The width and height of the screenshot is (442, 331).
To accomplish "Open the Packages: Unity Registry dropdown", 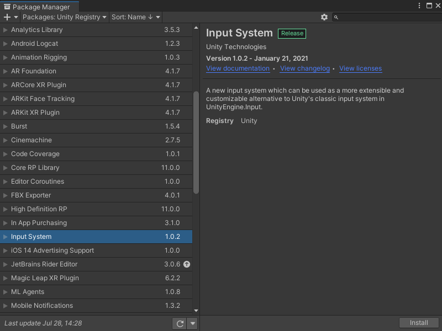I will tap(64, 17).
